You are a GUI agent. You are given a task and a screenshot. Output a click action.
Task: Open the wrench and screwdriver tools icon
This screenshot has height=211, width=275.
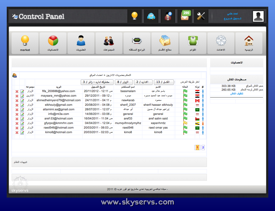[201, 16]
